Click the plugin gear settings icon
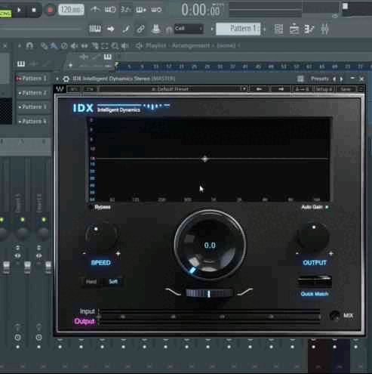The image size is (372, 374). [66, 79]
